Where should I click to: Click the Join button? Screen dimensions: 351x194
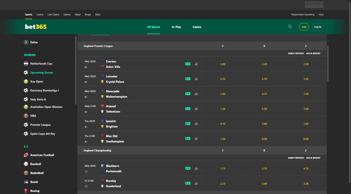[304, 27]
